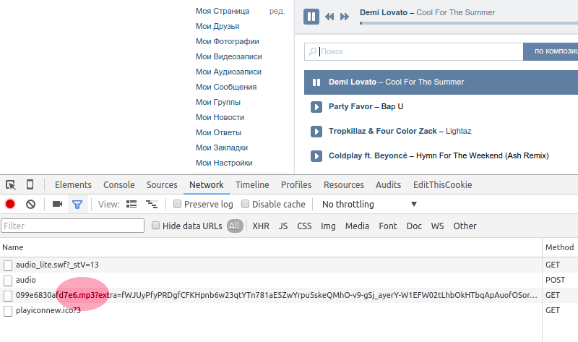Capture screenshots with the camera icon
This screenshot has height=342, width=578.
[x=57, y=204]
